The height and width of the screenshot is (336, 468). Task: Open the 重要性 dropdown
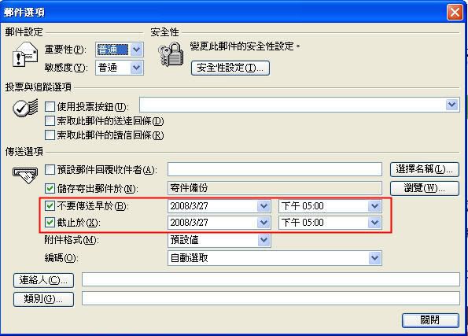[x=136, y=50]
